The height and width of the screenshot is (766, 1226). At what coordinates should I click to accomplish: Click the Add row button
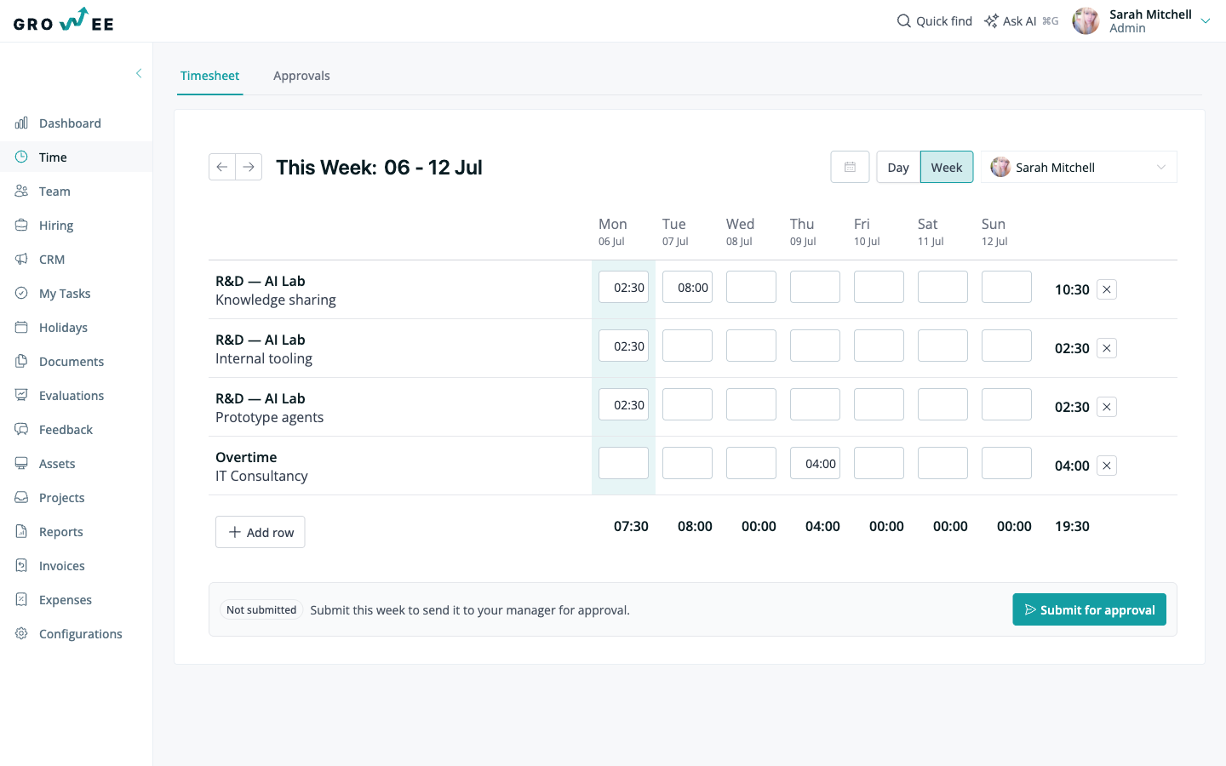[261, 532]
